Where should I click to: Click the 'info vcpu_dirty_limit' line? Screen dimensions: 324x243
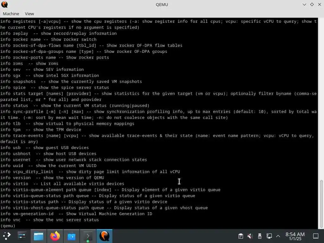90,171
